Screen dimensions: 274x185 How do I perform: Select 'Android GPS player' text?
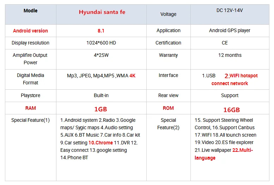230,31
